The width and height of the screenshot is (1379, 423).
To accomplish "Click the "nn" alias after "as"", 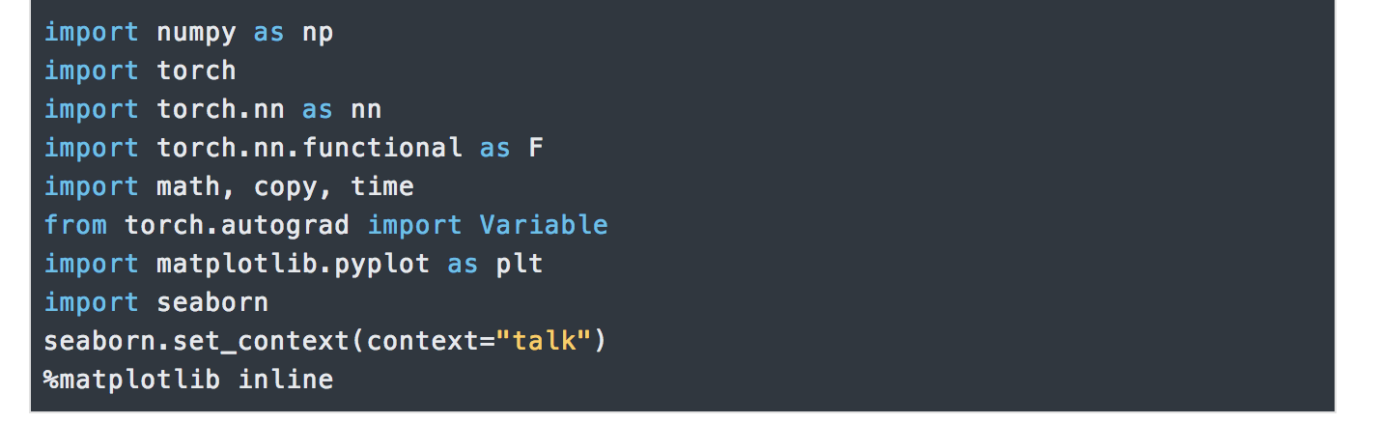I will pyautogui.click(x=365, y=110).
